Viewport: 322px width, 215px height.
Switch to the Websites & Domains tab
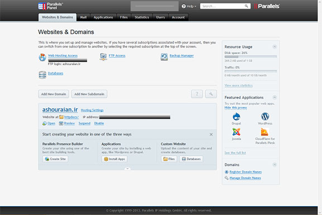coord(57,17)
